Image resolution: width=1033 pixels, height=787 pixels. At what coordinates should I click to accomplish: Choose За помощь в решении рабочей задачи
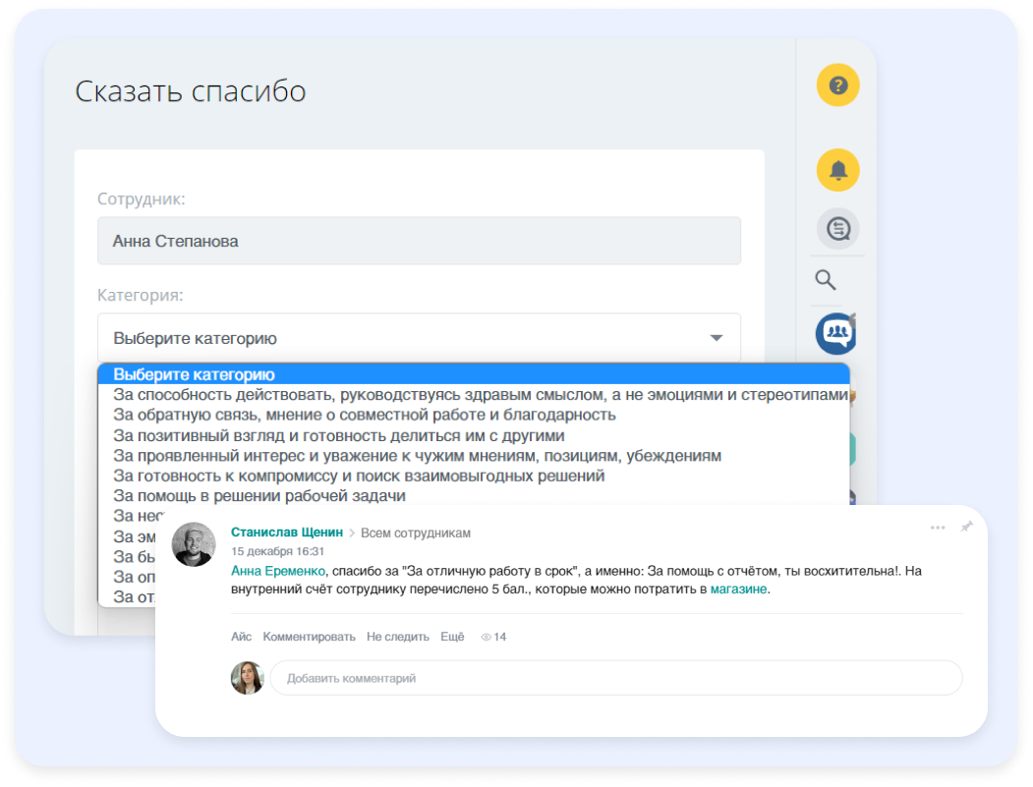click(x=474, y=495)
